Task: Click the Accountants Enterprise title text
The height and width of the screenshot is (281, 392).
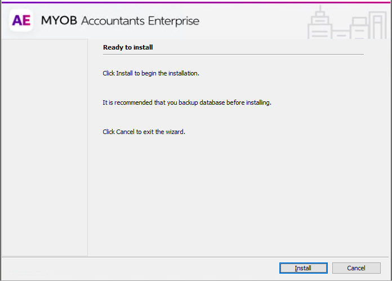Action: (x=140, y=21)
